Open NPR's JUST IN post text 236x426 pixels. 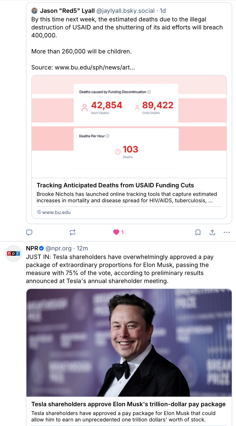point(120,269)
